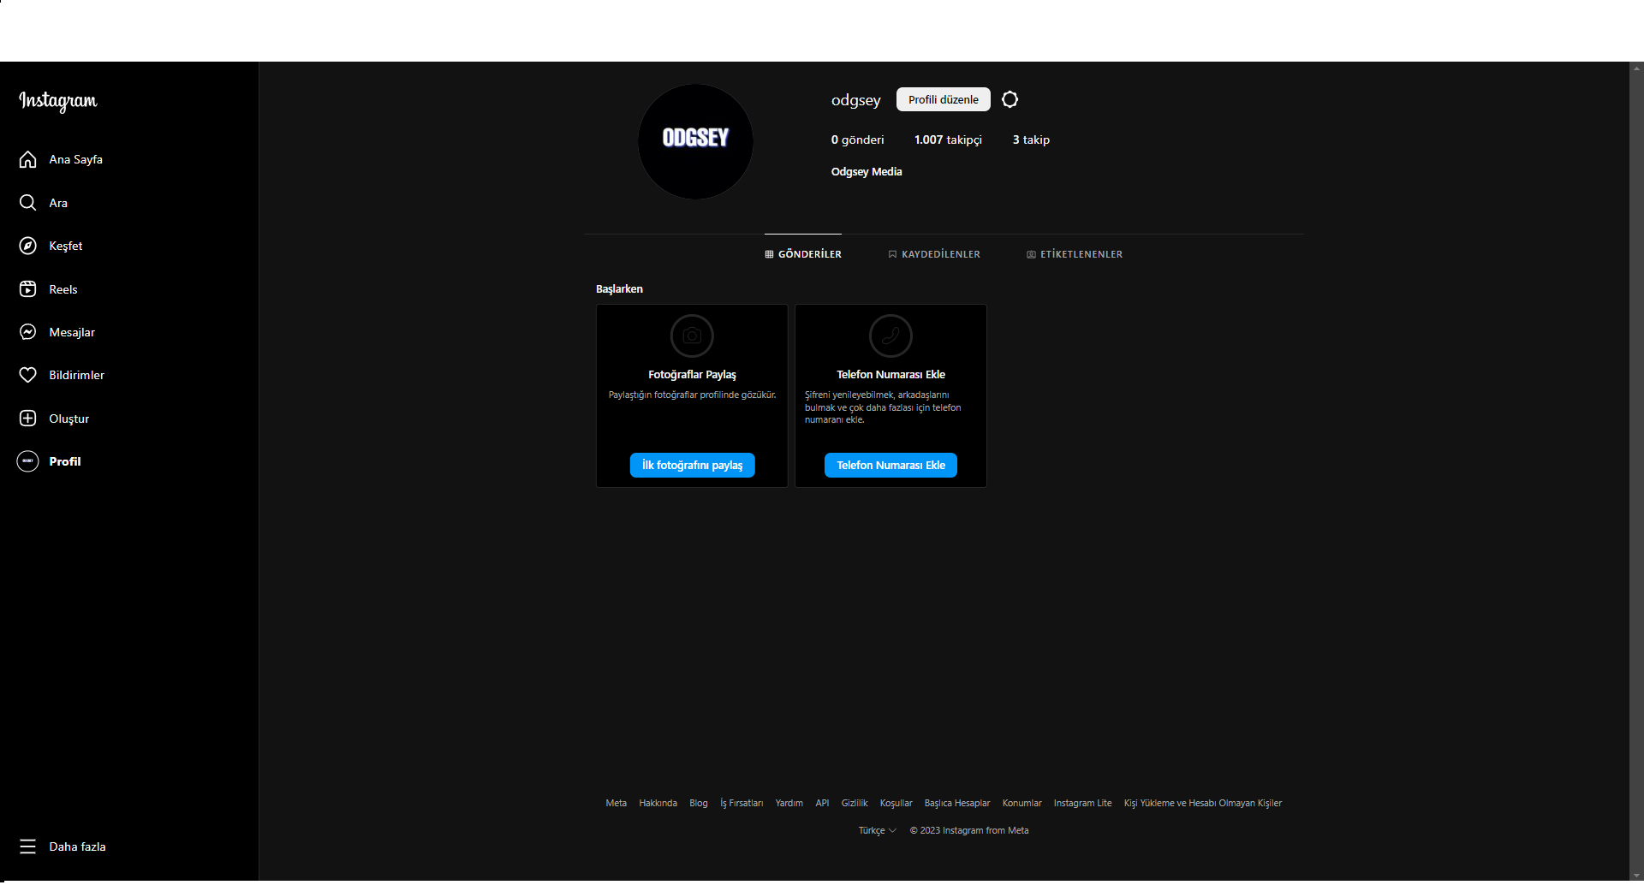Click the İş Fırsatları footer link
Screen dimensions: 1644x885
pos(742,803)
